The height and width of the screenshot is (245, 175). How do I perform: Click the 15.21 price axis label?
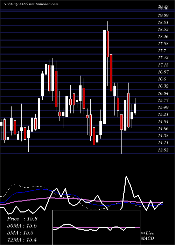163,114
